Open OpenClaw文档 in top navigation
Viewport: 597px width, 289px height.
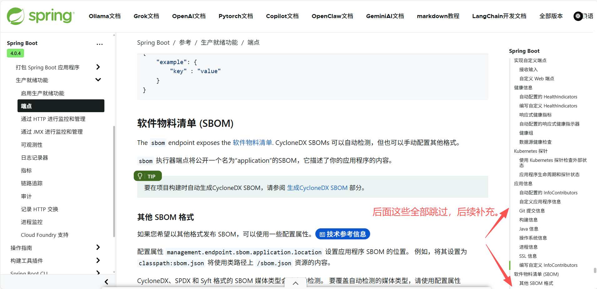click(x=332, y=16)
